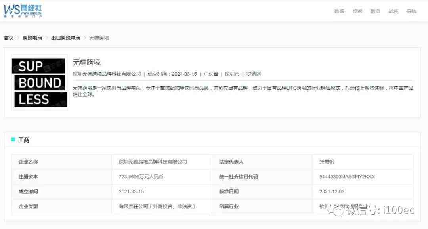Go to 首页 via the breadcrumb
This screenshot has height=229, width=428.
pyautogui.click(x=9, y=38)
